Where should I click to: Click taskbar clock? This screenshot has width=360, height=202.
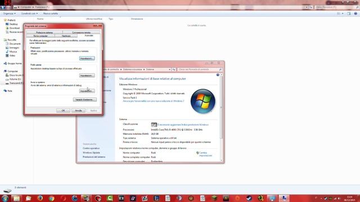(x=349, y=198)
